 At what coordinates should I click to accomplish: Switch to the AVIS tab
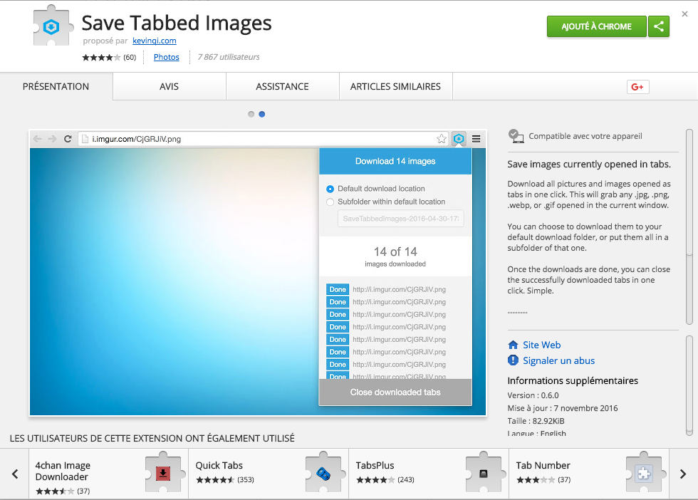click(170, 86)
